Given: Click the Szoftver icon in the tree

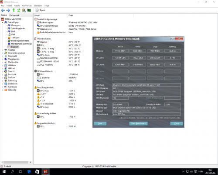Looking at the screenshot, I should point(6,77).
